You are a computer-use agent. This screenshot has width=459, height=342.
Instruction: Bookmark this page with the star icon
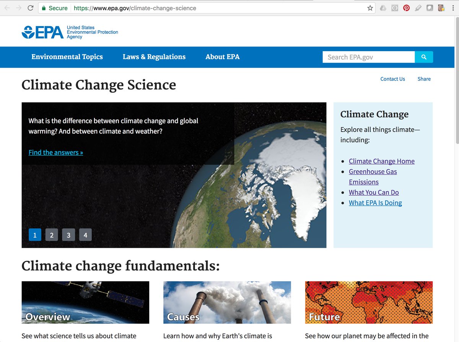point(370,8)
